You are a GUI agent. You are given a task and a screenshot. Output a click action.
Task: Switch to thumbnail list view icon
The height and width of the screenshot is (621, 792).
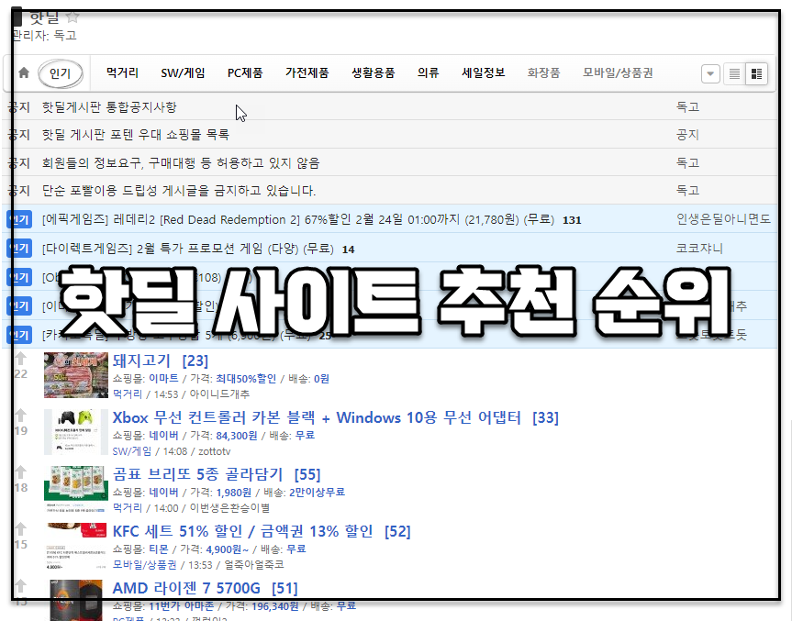pos(757,73)
